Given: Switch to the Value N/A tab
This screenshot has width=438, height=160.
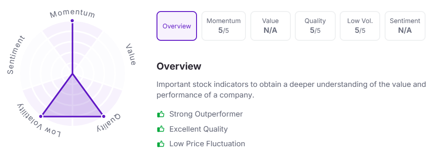Looking at the screenshot, I should pyautogui.click(x=270, y=26).
